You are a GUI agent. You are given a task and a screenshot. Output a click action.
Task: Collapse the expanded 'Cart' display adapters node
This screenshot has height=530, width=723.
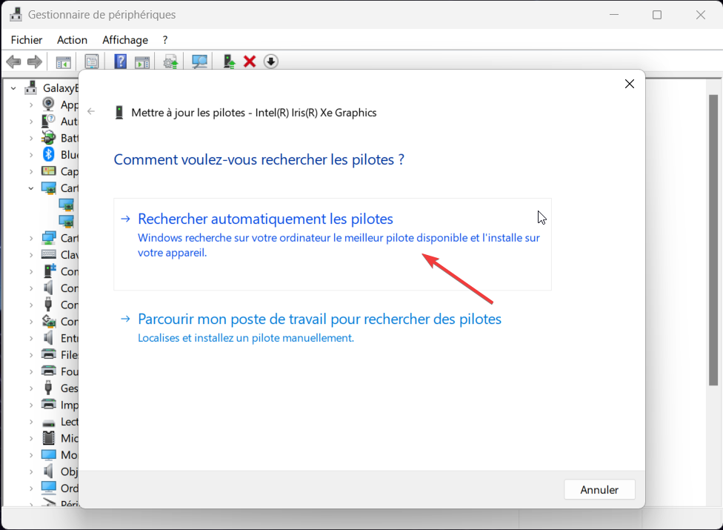click(31, 188)
